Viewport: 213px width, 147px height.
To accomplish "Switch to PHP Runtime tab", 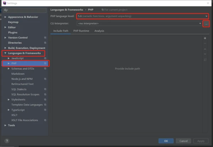I will point(81,31).
